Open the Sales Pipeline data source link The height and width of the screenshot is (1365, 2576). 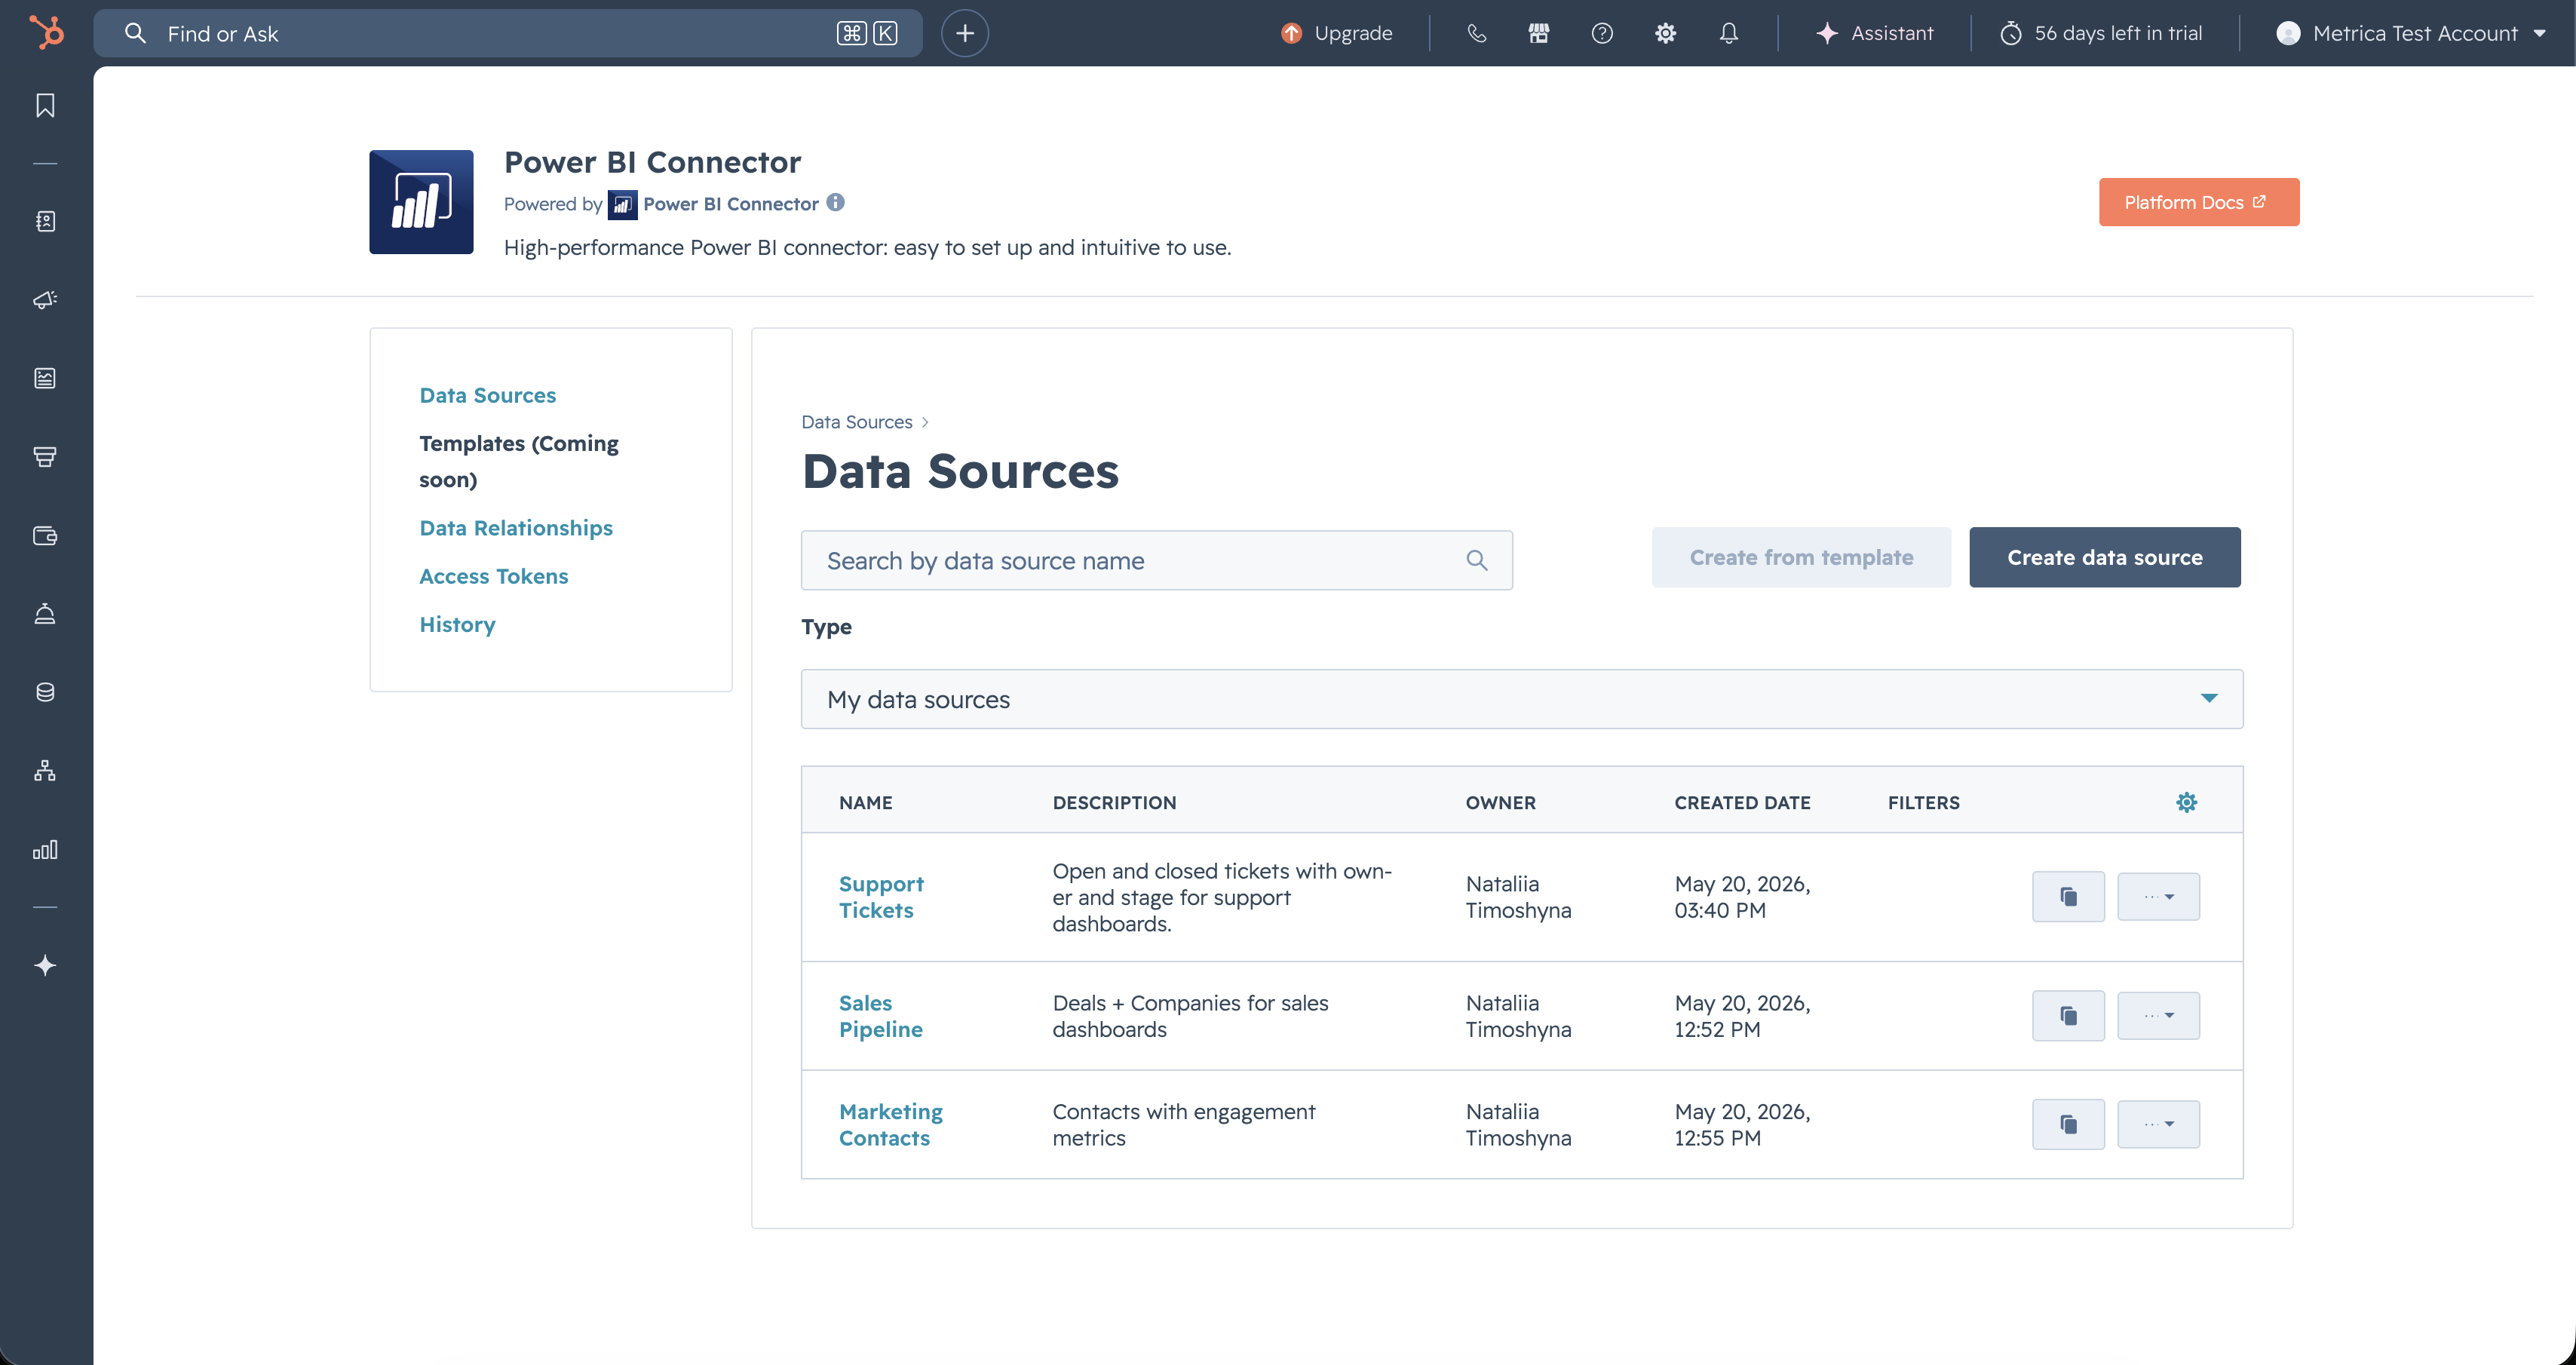(880, 1016)
